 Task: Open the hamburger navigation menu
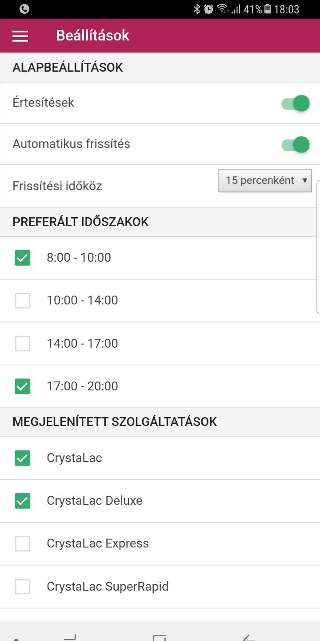[20, 36]
